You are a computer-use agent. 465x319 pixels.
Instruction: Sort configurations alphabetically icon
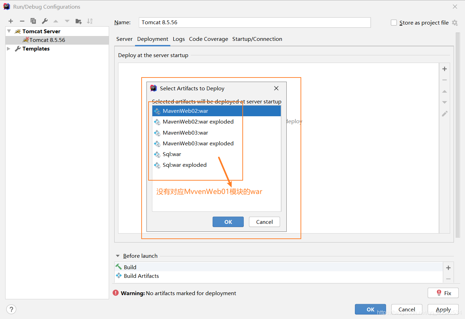[x=90, y=21]
